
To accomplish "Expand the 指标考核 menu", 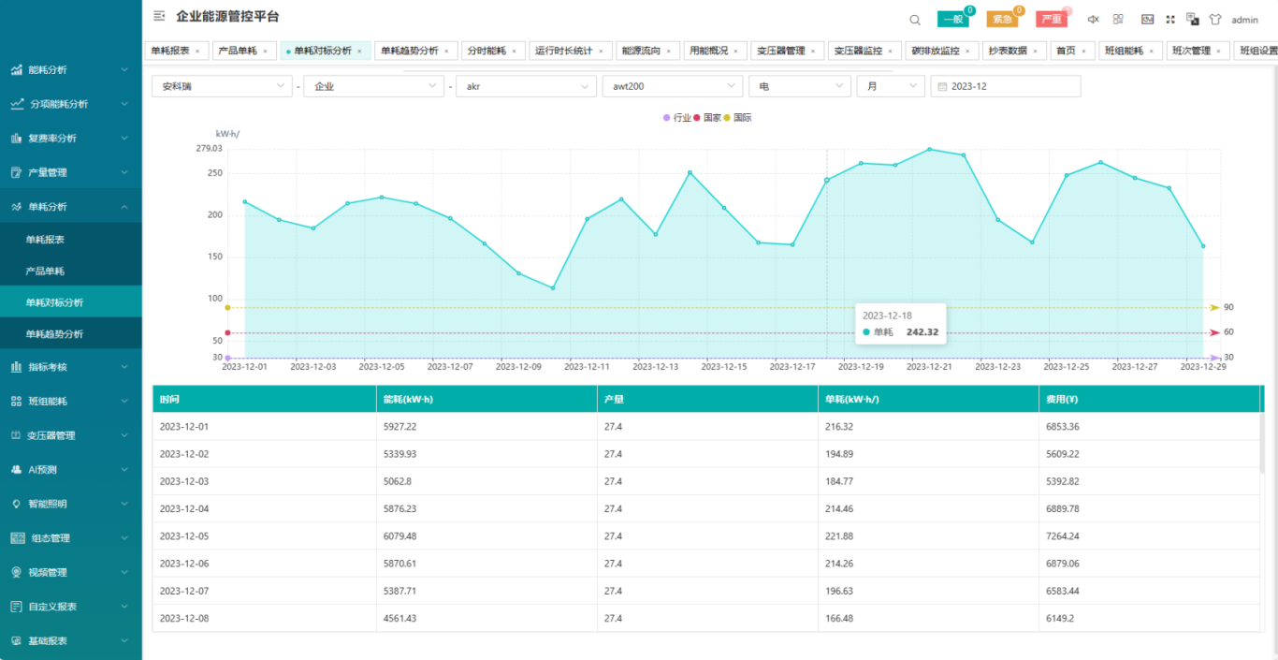I will [x=71, y=367].
